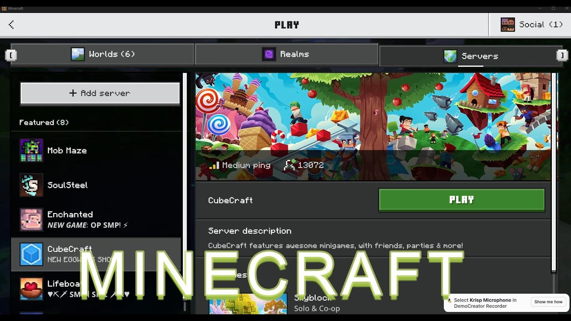571x321 pixels.
Task: Click the SoulSteel server icon
Action: click(31, 185)
